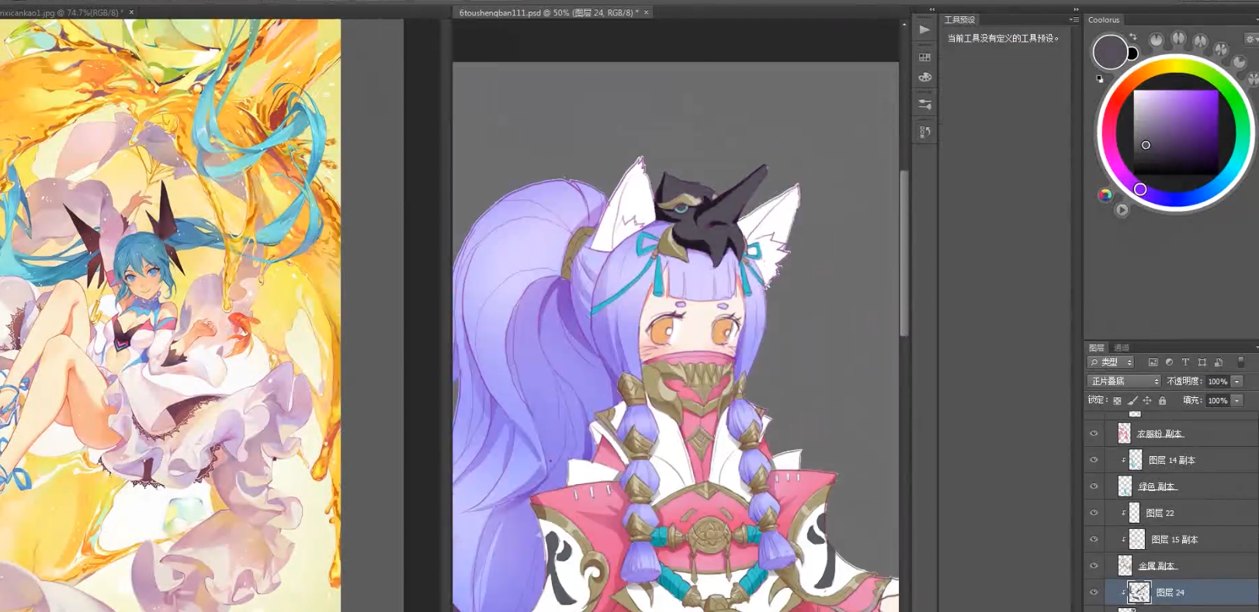The width and height of the screenshot is (1259, 612).
Task: Hide the 金属 副本 layer
Action: tap(1094, 565)
